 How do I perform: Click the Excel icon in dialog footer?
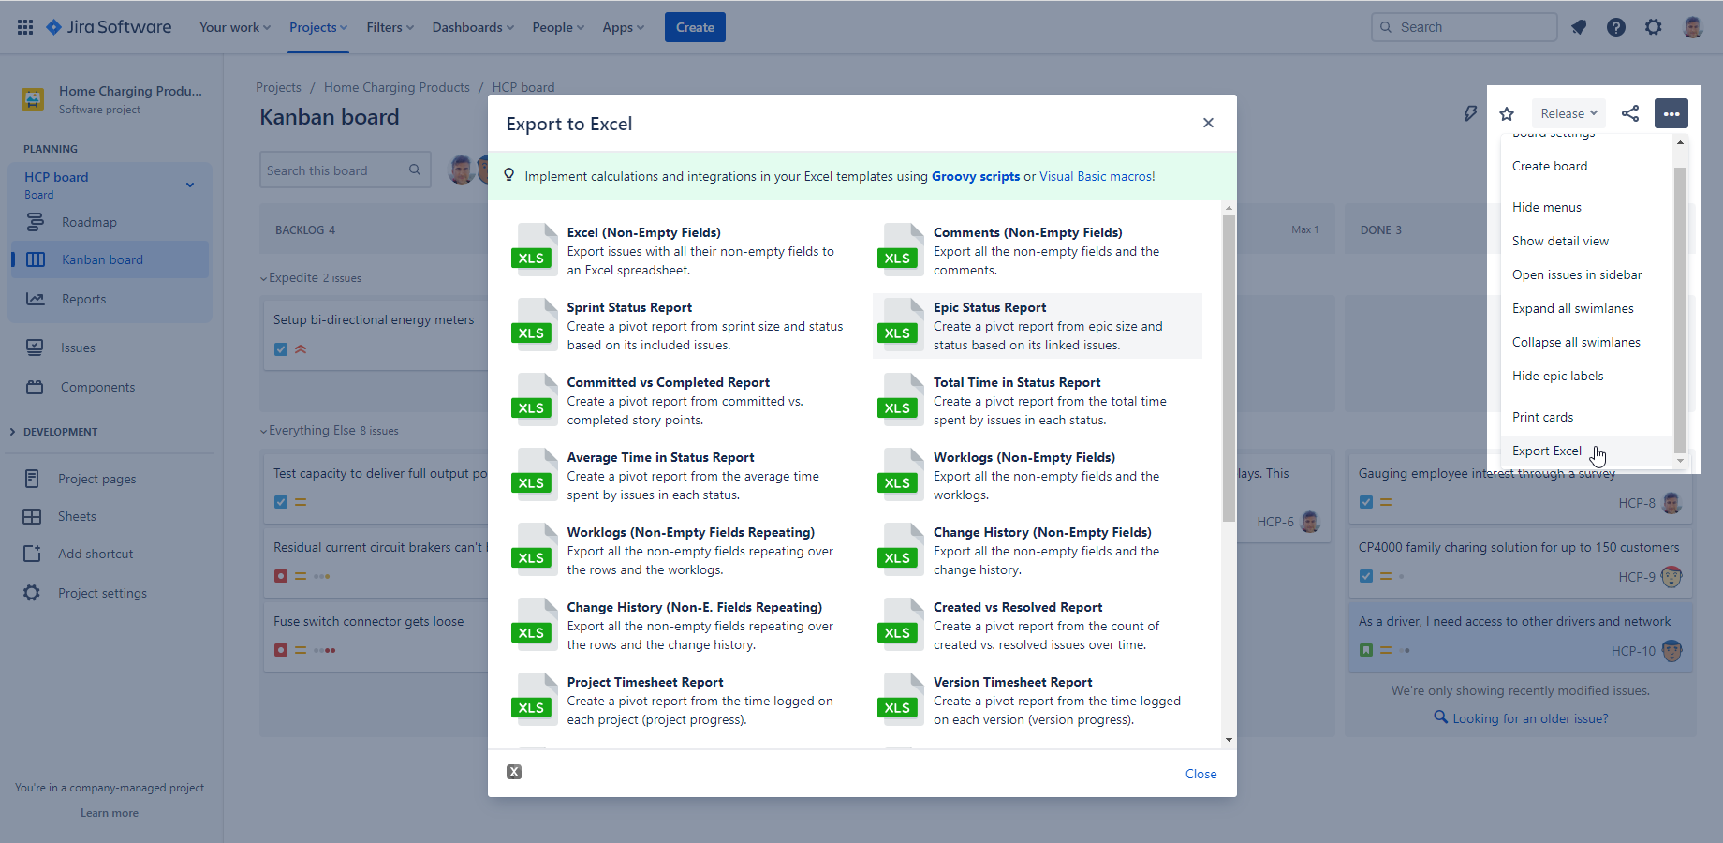pyautogui.click(x=514, y=772)
